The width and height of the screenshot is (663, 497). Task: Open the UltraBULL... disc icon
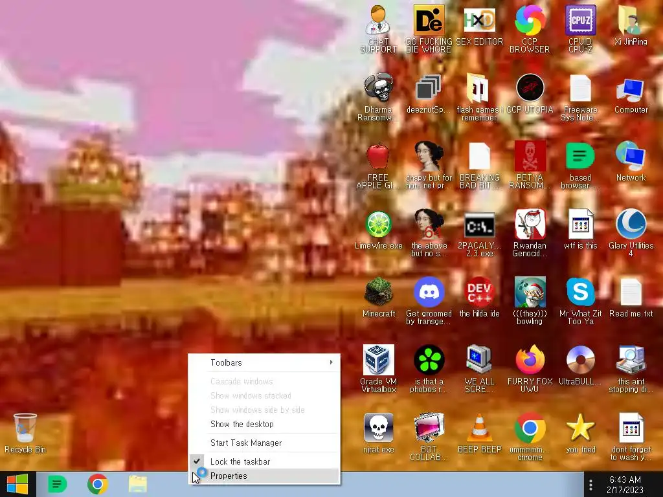[x=580, y=366]
